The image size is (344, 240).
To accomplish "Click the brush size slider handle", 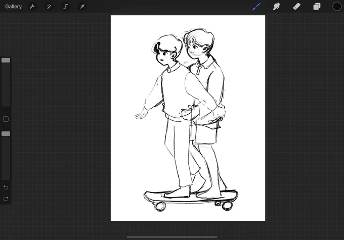I will pyautogui.click(x=6, y=60).
